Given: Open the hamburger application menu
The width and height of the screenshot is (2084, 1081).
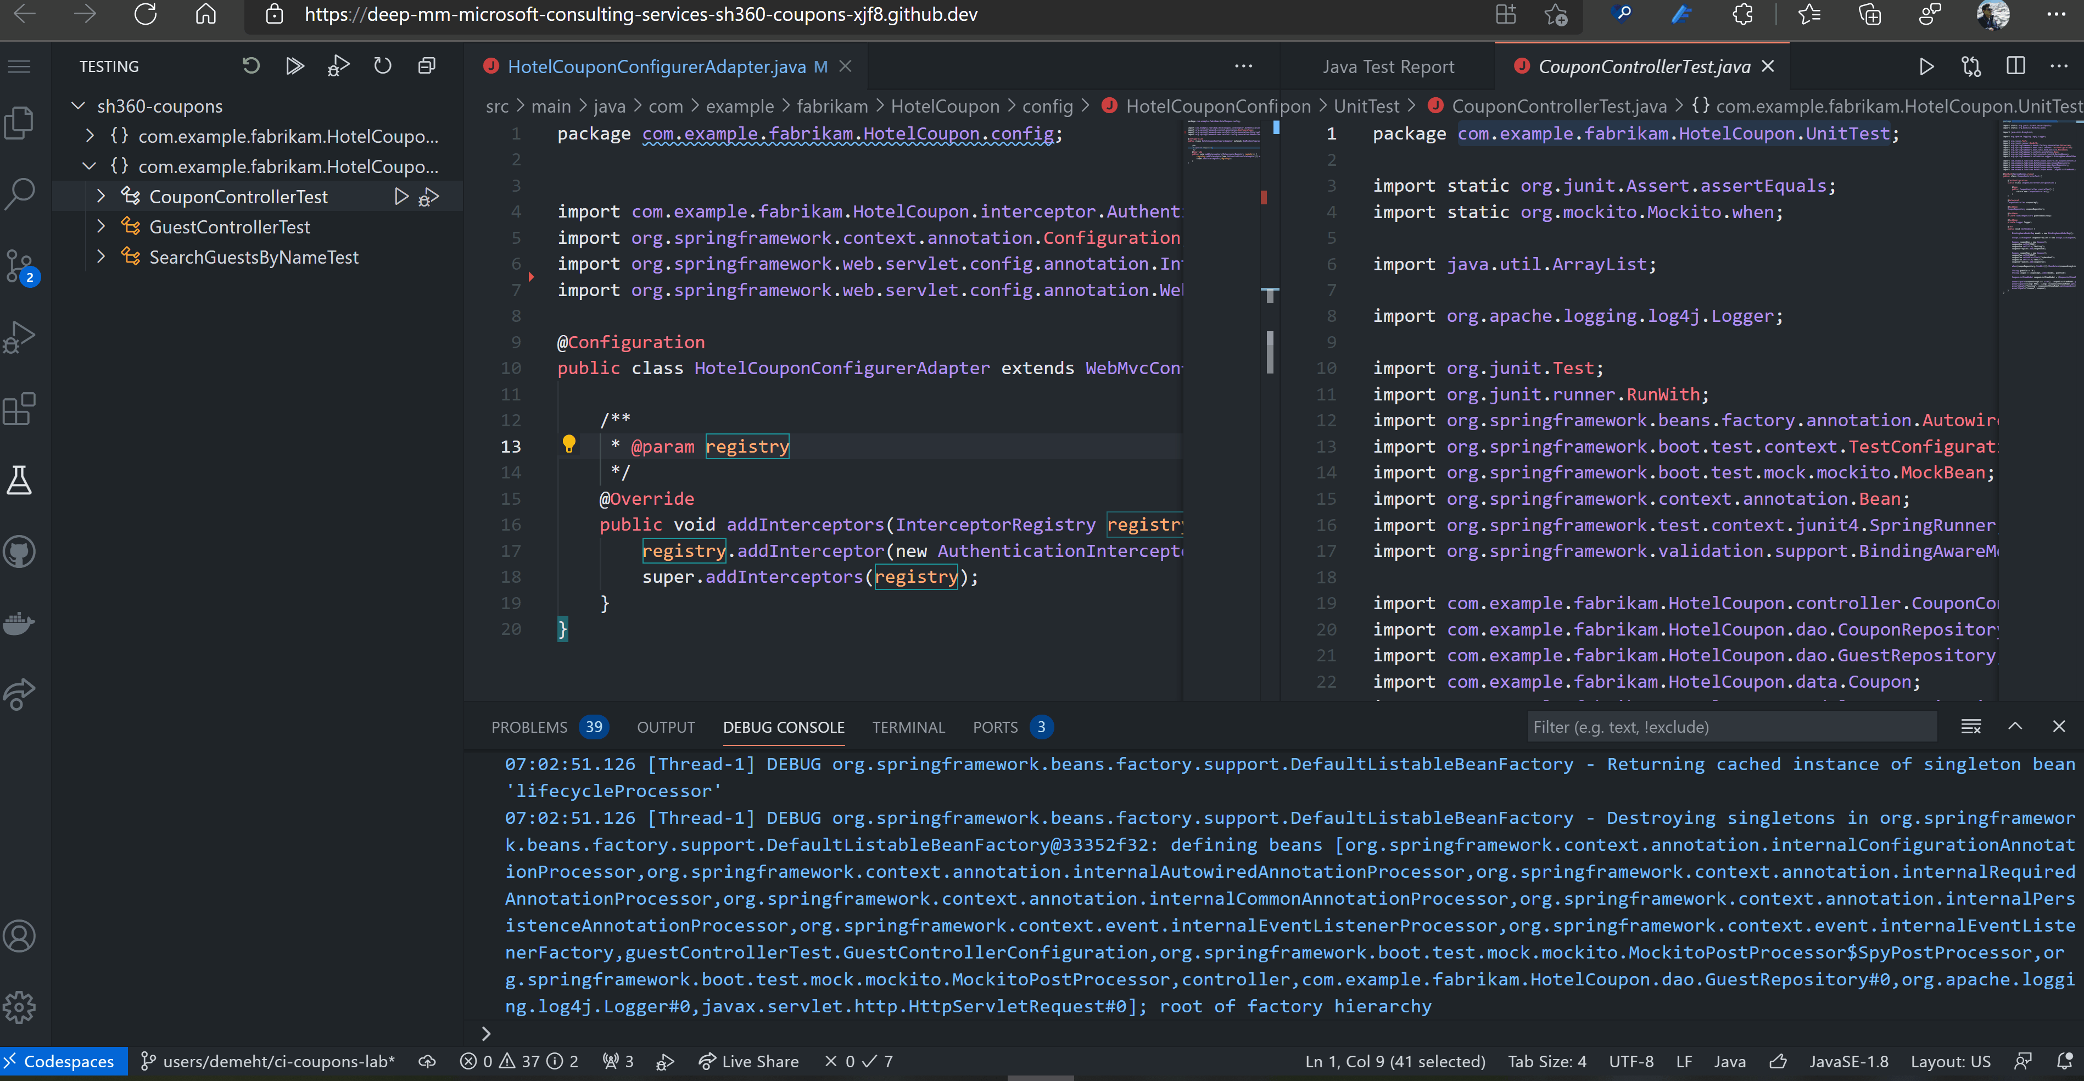Looking at the screenshot, I should 19,66.
